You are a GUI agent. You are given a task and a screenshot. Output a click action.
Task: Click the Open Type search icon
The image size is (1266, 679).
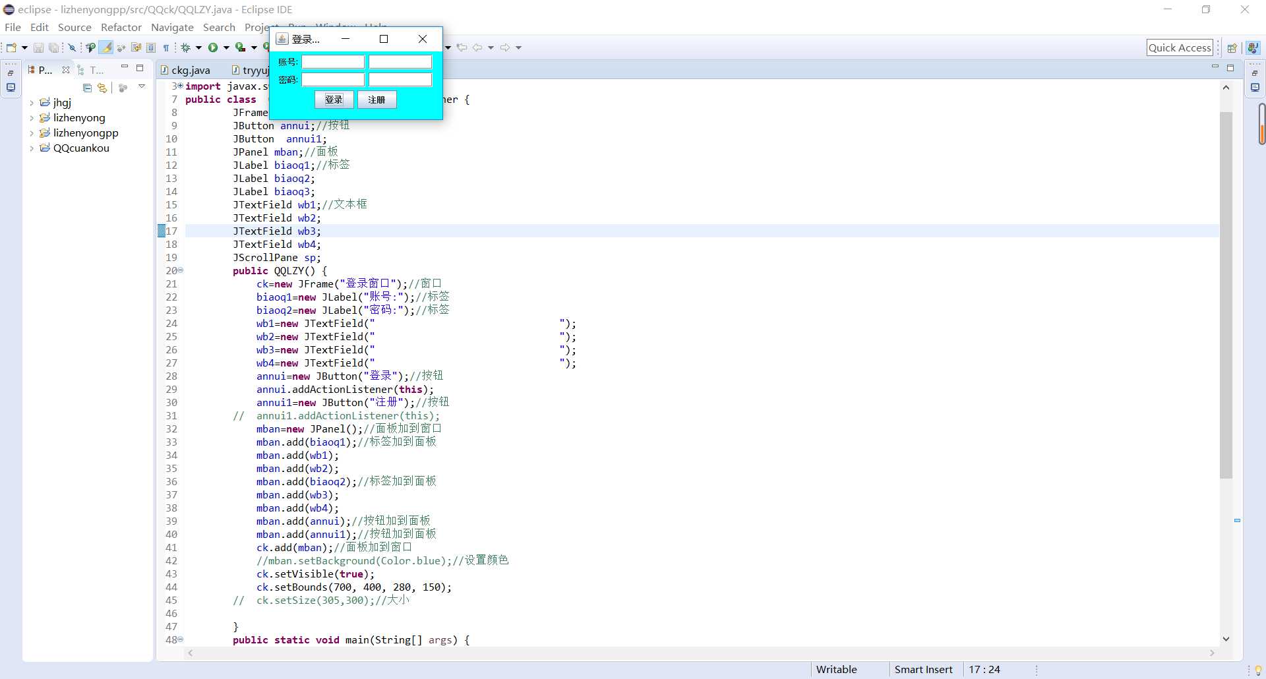(x=91, y=47)
